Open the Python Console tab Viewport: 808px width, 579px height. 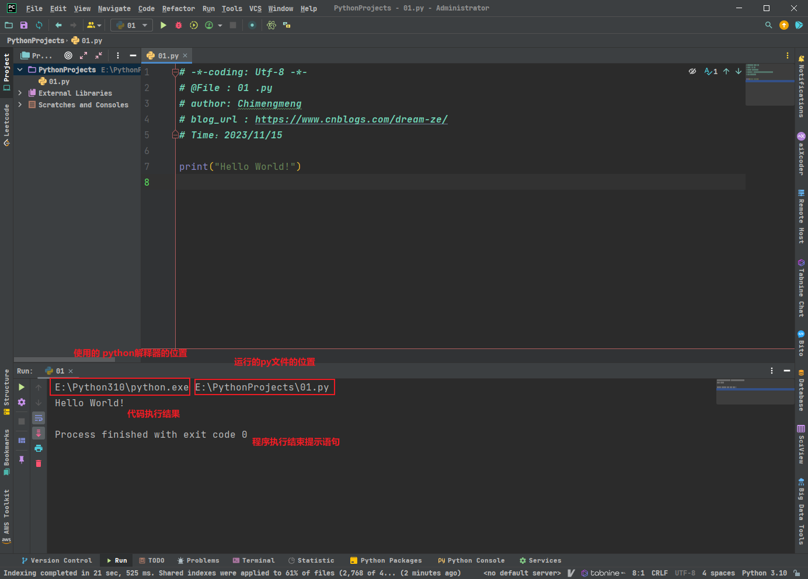[471, 560]
